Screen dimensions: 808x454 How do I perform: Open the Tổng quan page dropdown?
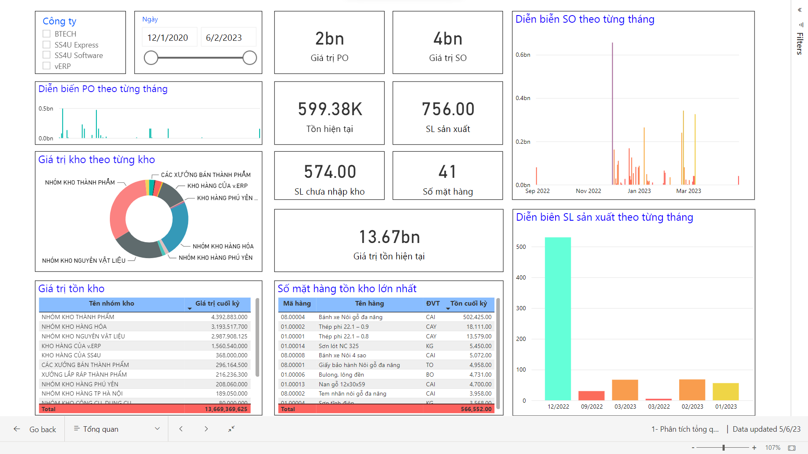(157, 429)
